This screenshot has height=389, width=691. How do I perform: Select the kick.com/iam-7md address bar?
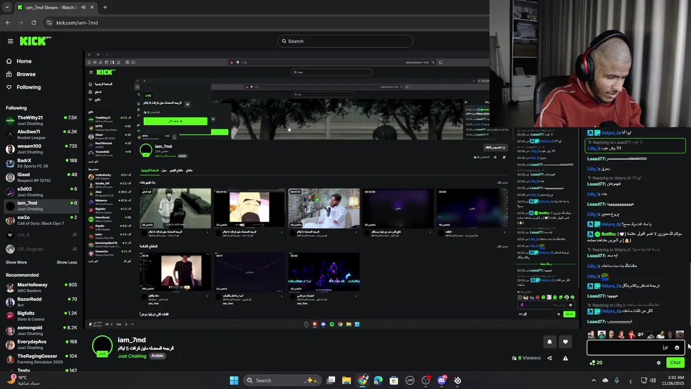point(77,23)
